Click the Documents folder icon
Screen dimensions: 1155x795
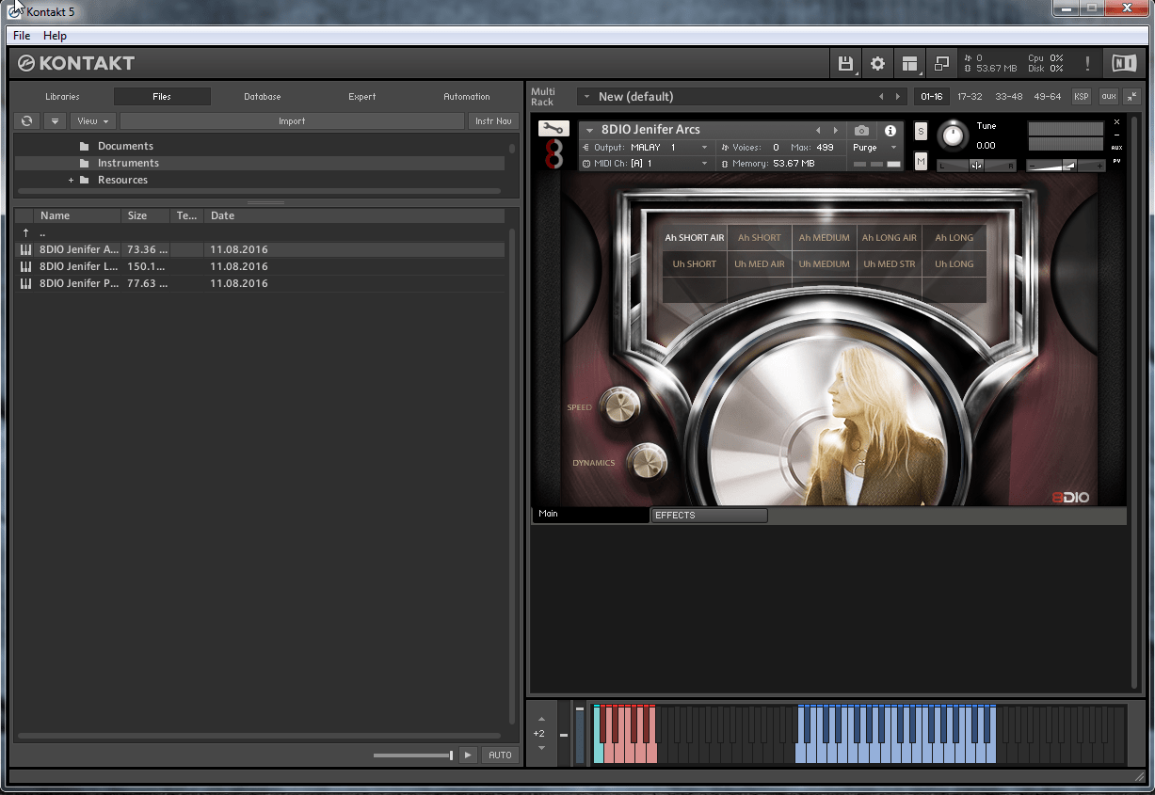(84, 146)
